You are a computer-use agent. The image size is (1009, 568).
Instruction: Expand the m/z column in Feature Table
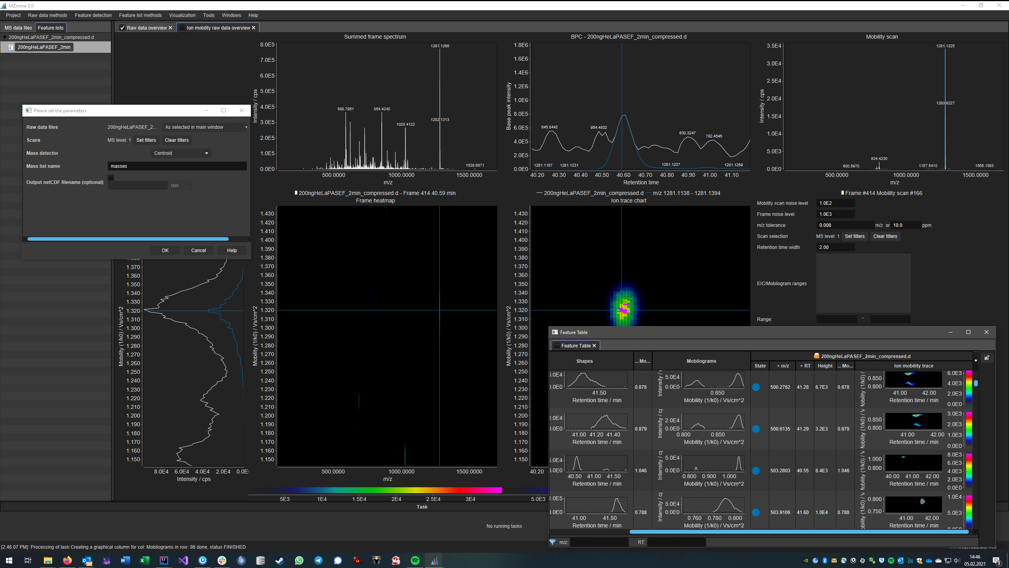tap(778, 366)
